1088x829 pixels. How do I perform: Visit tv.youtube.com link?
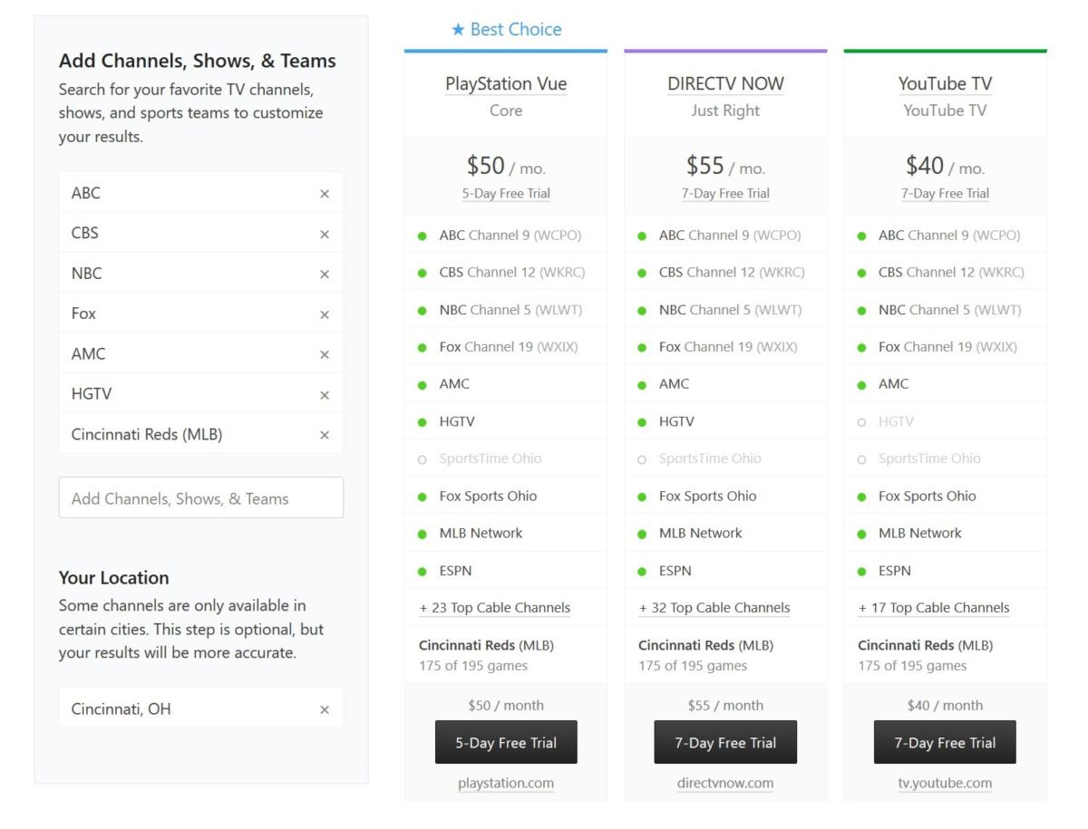[x=945, y=784]
